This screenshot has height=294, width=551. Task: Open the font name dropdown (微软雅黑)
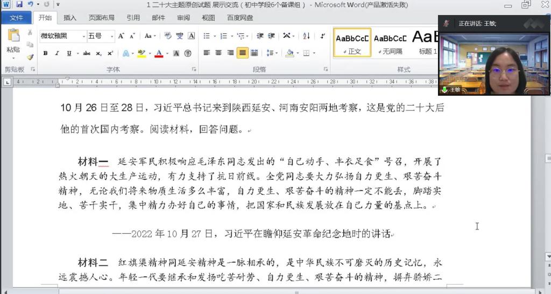pos(62,36)
